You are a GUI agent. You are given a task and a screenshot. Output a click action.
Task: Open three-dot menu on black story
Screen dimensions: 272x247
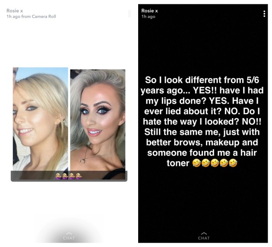click(264, 14)
